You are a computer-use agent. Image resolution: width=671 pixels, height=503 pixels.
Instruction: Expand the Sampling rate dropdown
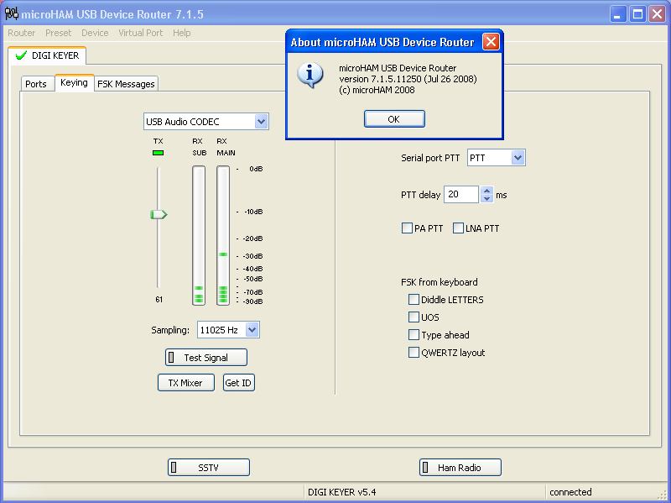(x=252, y=330)
